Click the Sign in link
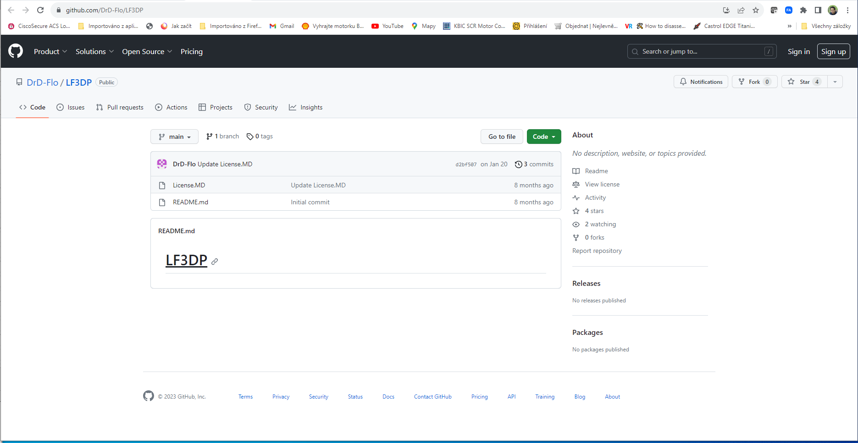This screenshot has height=443, width=858. pos(799,52)
